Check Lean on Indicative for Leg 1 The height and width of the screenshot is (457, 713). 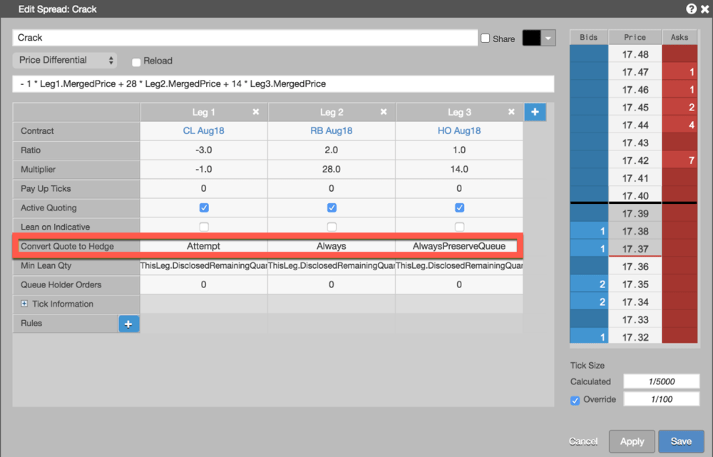point(204,227)
